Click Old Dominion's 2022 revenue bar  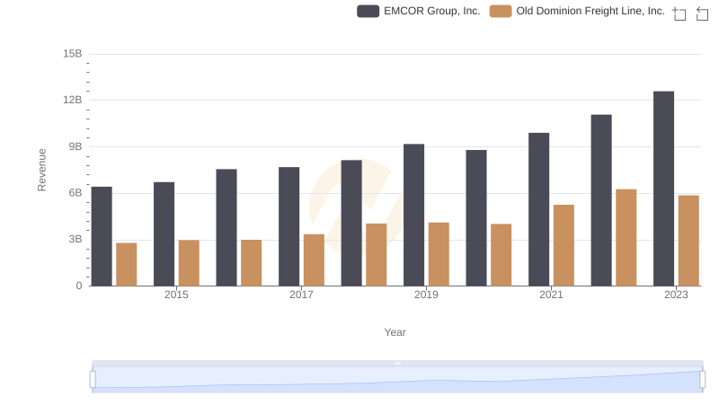pos(626,238)
